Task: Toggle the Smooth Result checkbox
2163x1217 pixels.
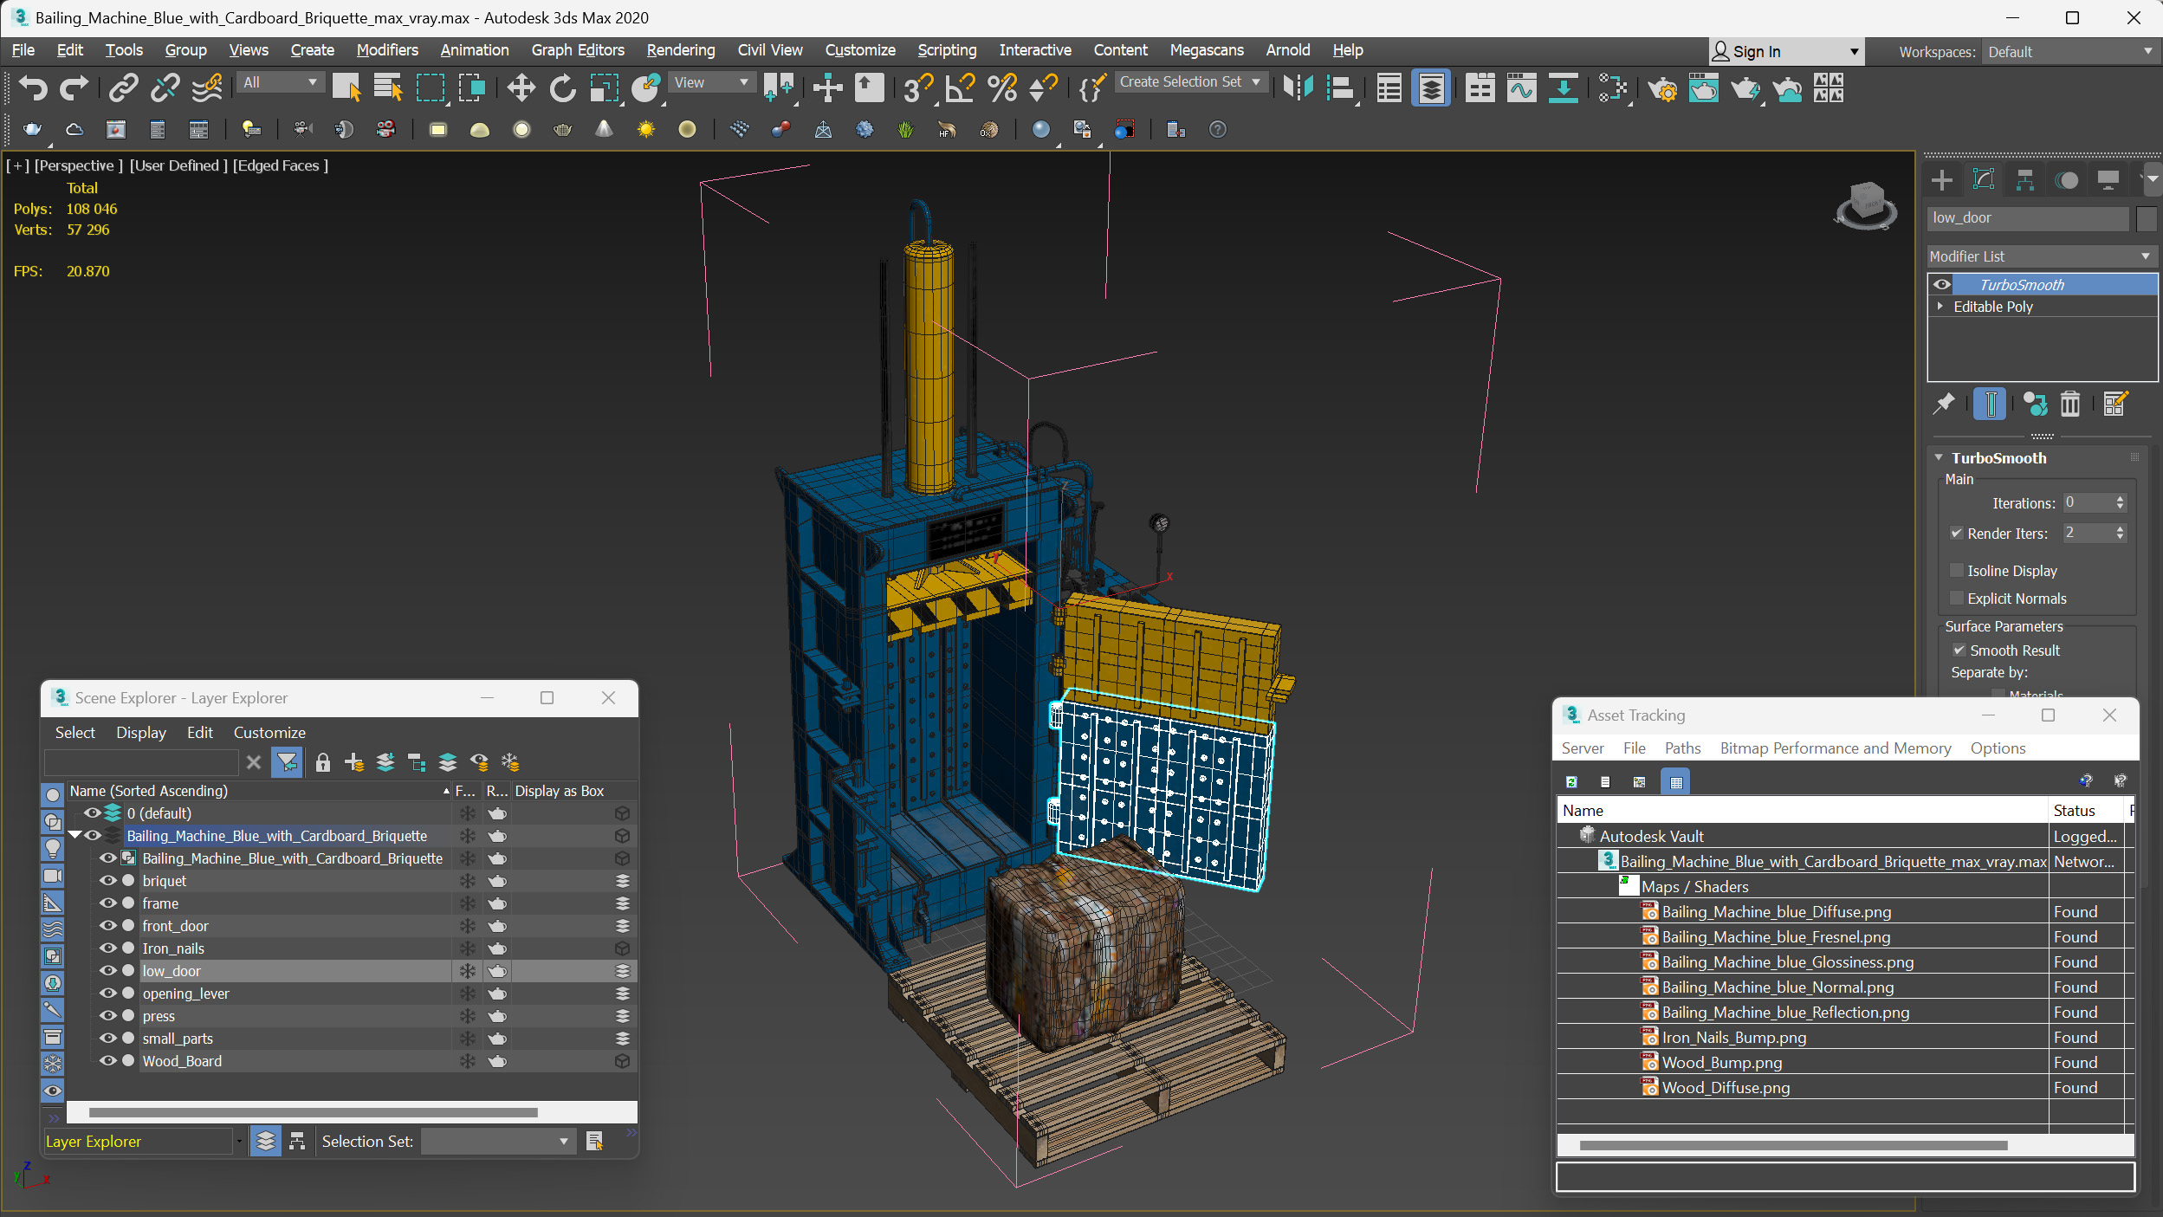Action: (x=1959, y=651)
